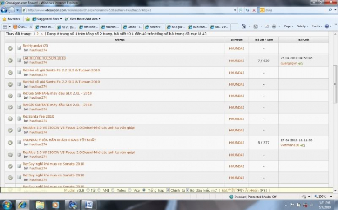Close the Otos... tab

31,27
